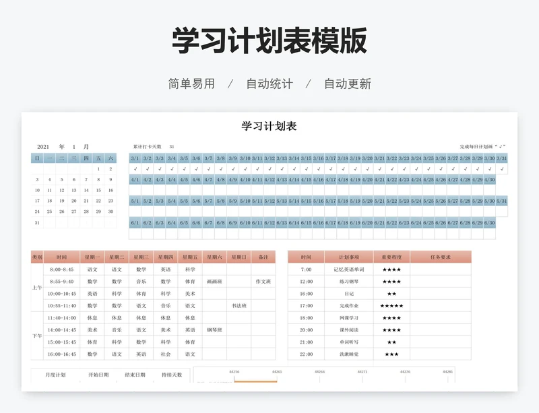Select the 16:00-16:45 time slot
The width and height of the screenshot is (539, 413).
[61, 354]
